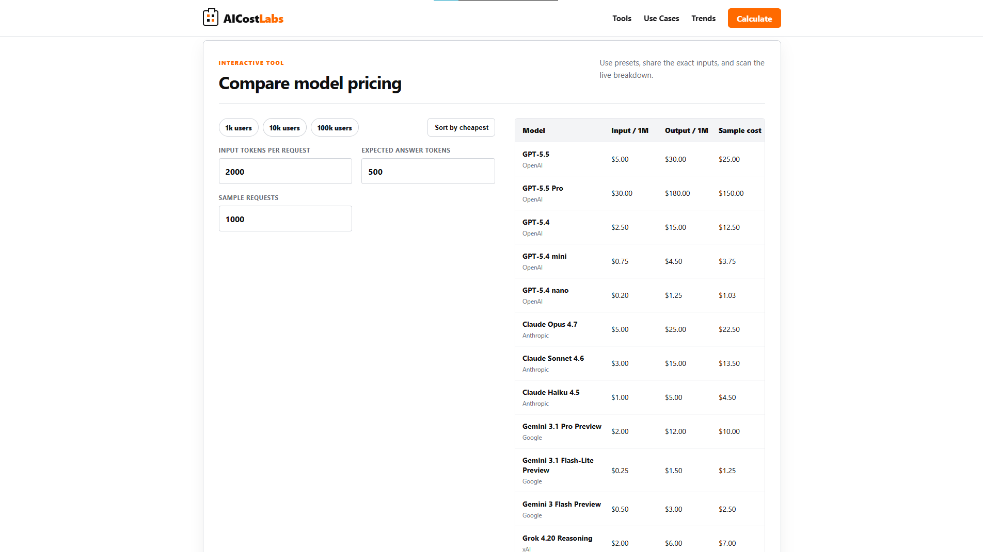The image size is (983, 552).
Task: Click the Sample cost column header
Action: [x=740, y=130]
